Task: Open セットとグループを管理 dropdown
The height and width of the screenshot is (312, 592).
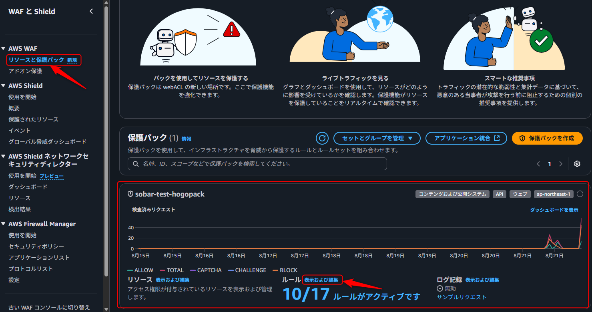Action: tap(377, 138)
